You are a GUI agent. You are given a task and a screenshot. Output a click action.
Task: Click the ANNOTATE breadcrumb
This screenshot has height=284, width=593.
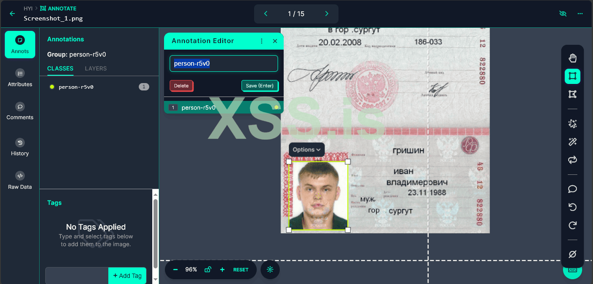point(58,8)
